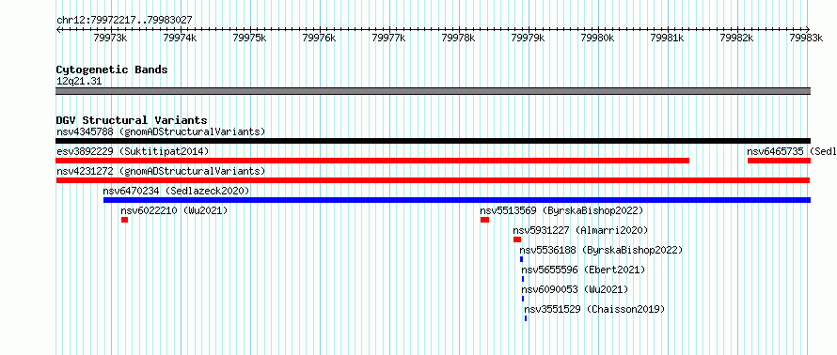This screenshot has width=837, height=355.
Task: Click the 12q21.31 gray cytogenetic band
Action: point(433,91)
